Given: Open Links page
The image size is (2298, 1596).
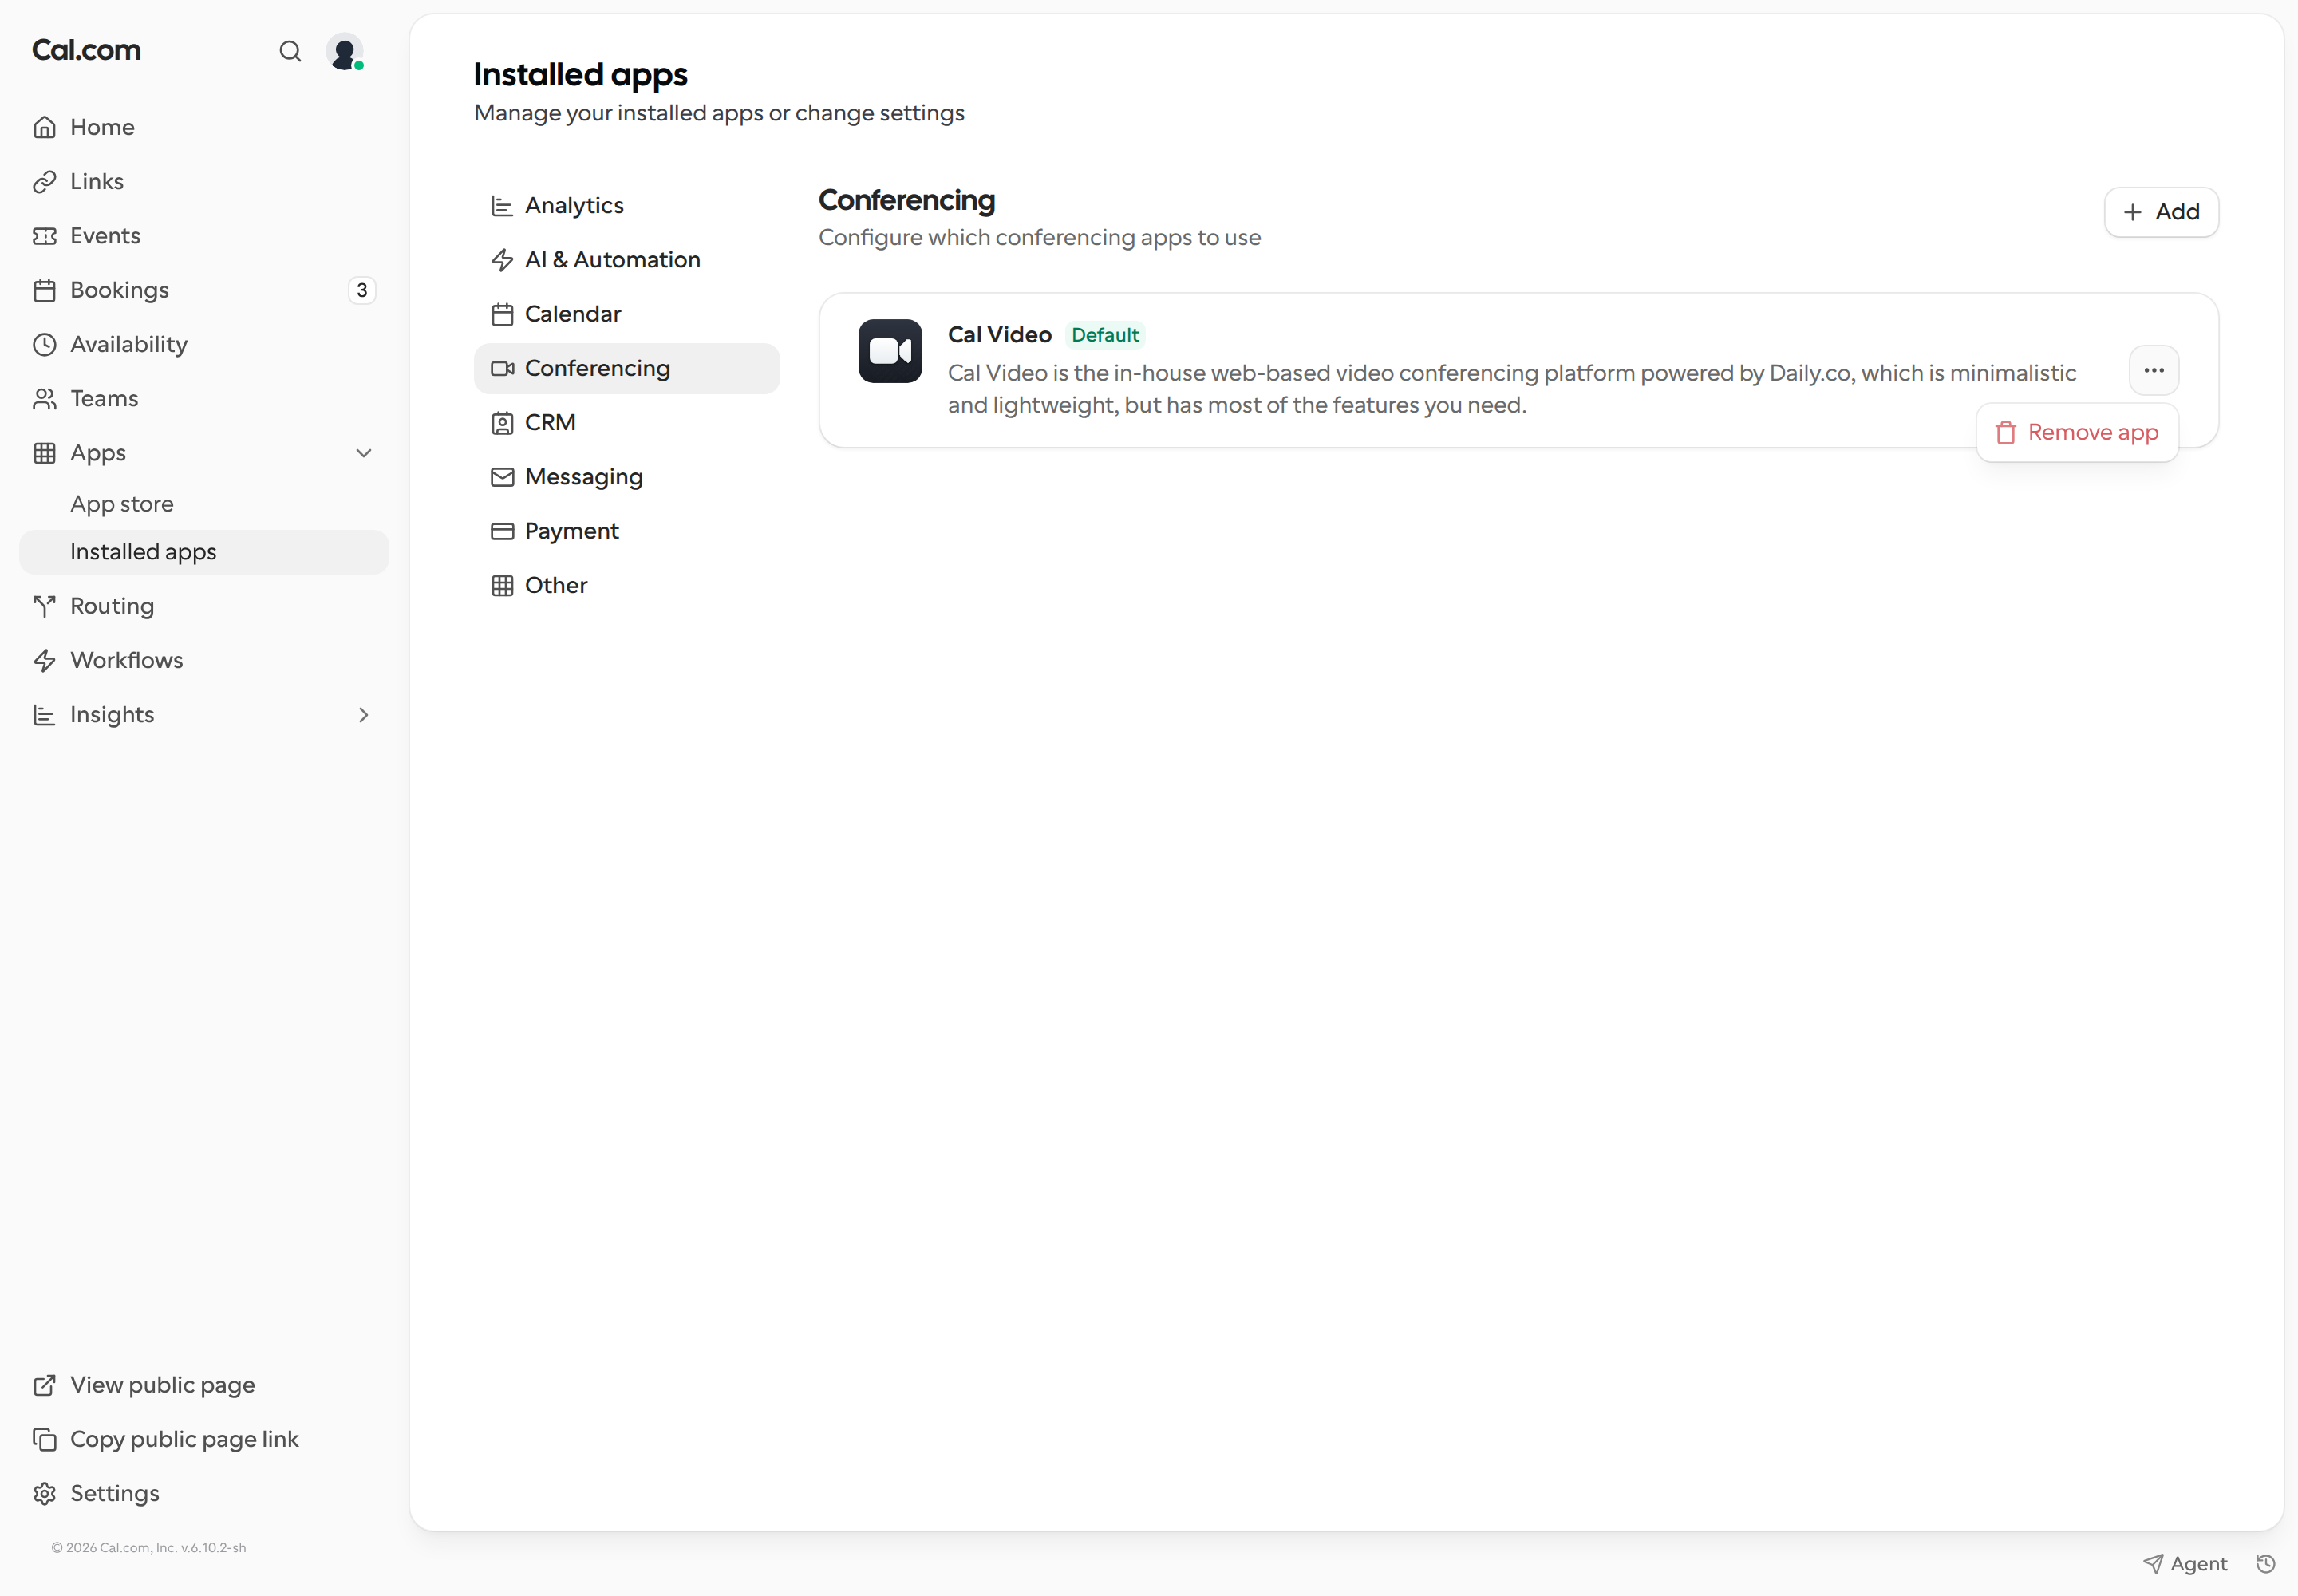Looking at the screenshot, I should pos(204,181).
